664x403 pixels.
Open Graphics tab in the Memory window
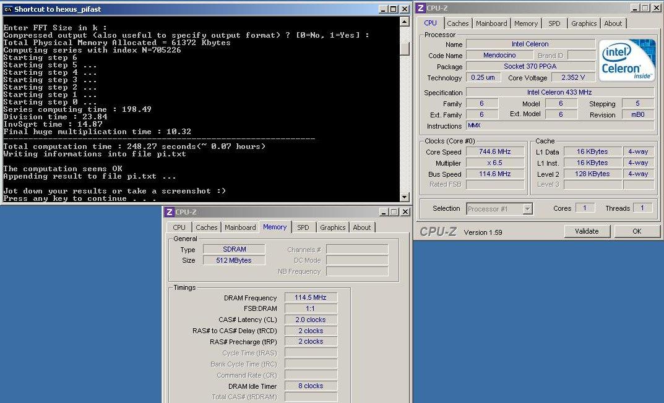332,227
